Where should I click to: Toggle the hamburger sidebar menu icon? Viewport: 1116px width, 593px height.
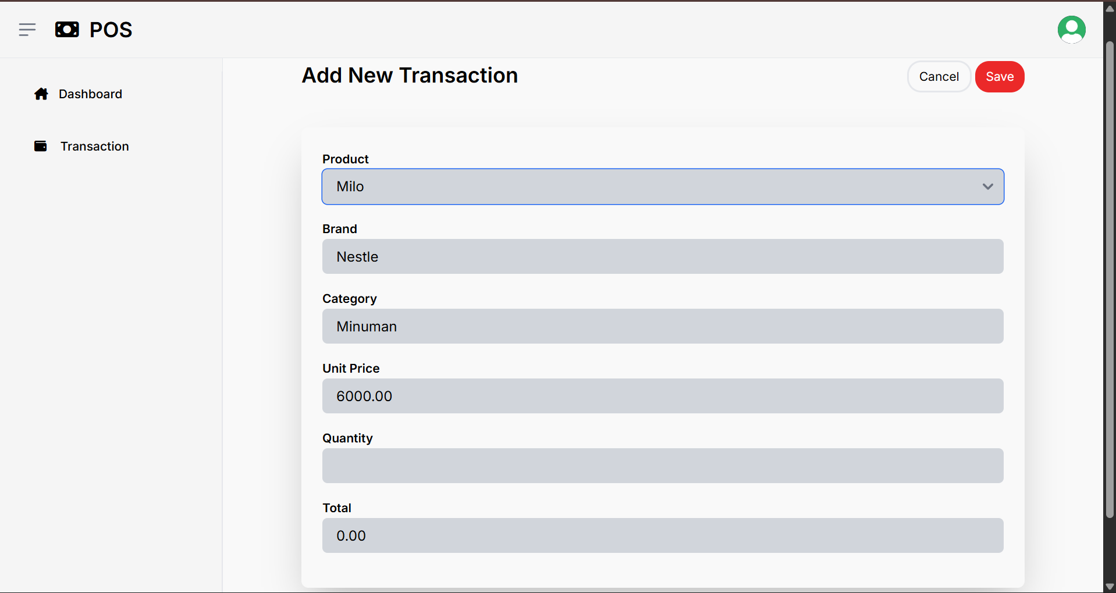[27, 30]
